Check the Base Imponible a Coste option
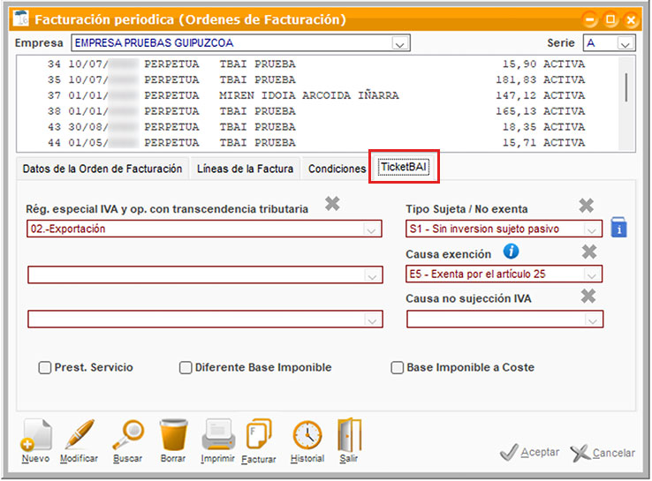 [398, 368]
